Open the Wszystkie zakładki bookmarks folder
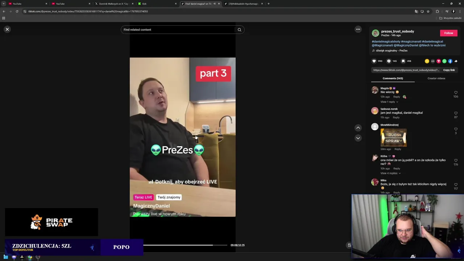464x261 pixels. [450, 18]
